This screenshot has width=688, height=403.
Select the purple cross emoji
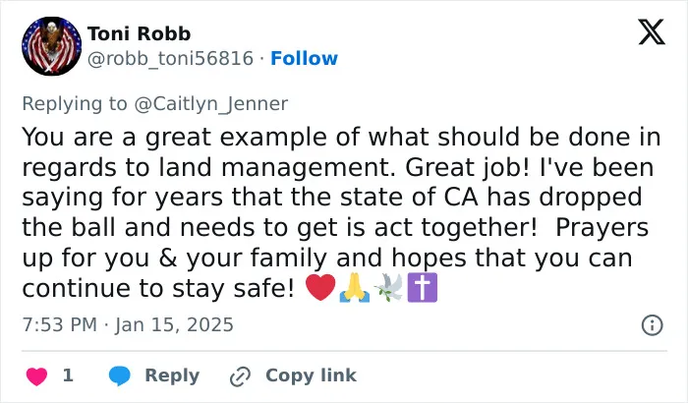point(422,287)
